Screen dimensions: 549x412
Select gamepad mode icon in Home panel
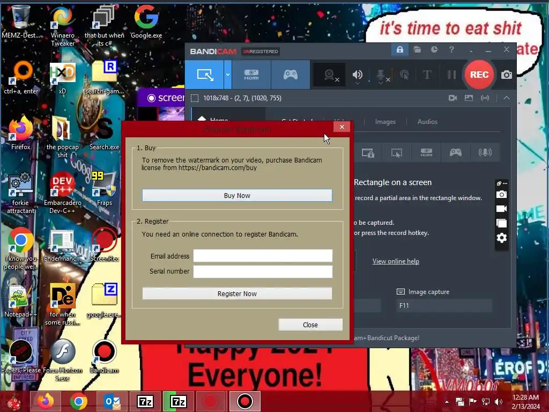456,153
